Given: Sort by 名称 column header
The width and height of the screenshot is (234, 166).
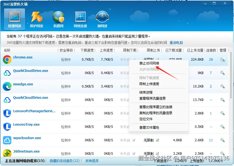Looking at the screenshot, I should (x=7, y=50).
